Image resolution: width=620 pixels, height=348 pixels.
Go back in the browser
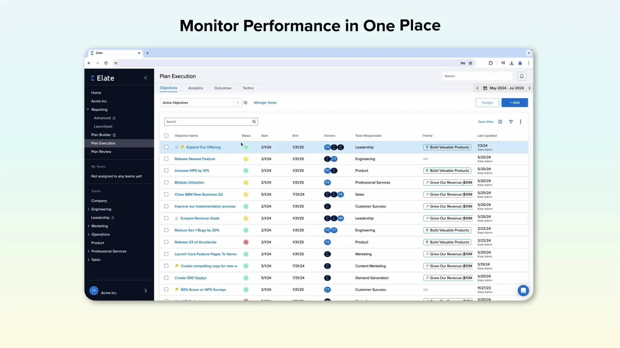point(89,63)
